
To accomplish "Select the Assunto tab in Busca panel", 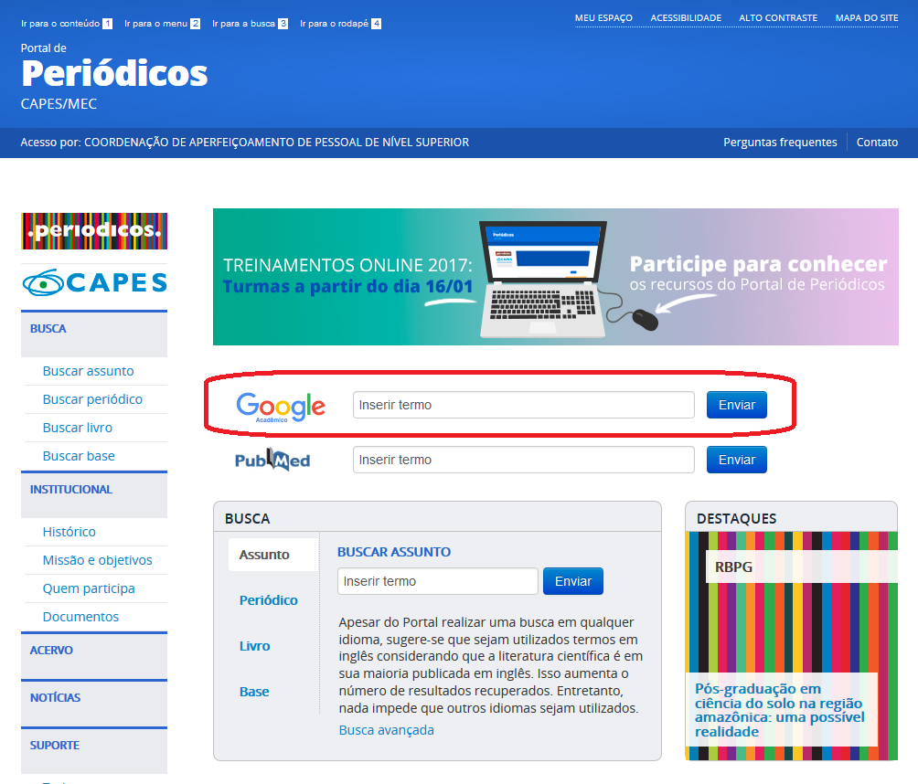I will click(273, 555).
